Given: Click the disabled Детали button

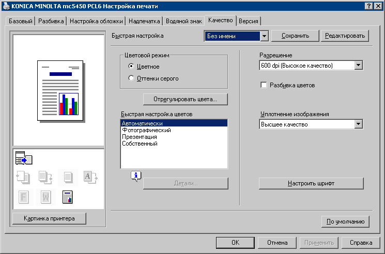Looking at the screenshot, I should 186,183.
